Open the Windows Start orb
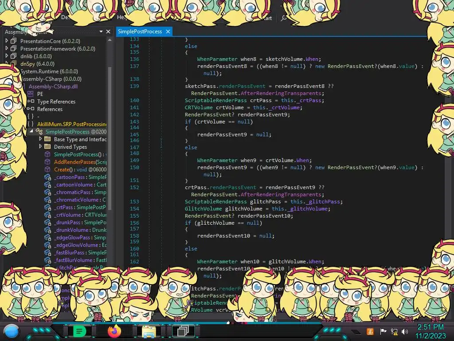The width and height of the screenshot is (454, 341). click(11, 331)
